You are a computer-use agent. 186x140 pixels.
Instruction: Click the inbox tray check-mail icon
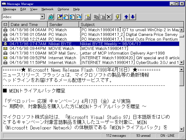[51, 17]
